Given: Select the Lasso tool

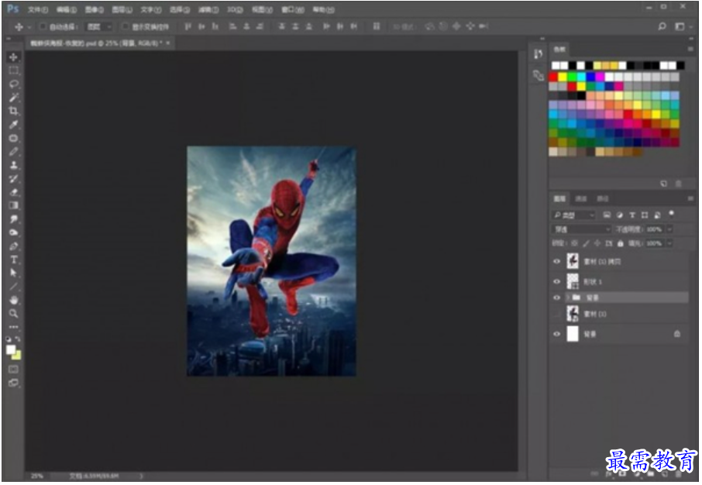Looking at the screenshot, I should [x=13, y=84].
